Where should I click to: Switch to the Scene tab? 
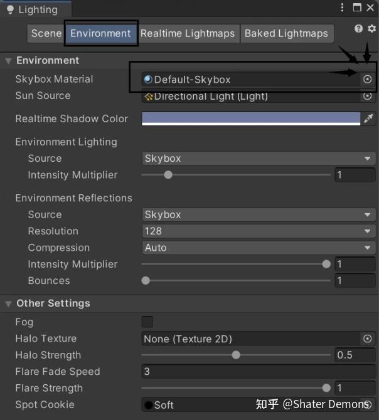46,33
